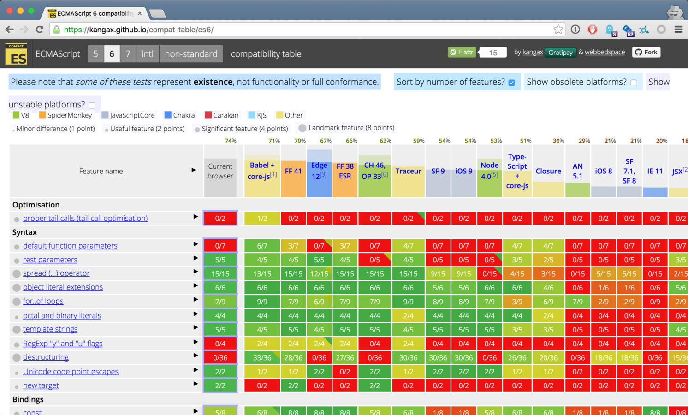The image size is (688, 415).
Task: Expand default function parameters row arrow
Action: point(196,244)
